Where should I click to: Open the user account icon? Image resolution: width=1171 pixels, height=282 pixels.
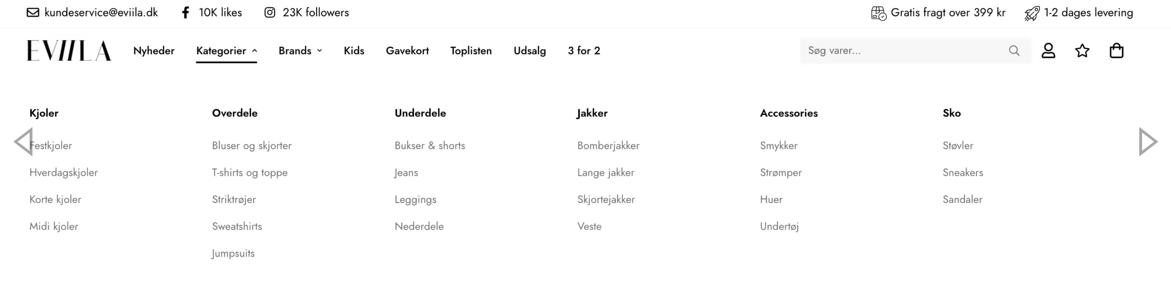point(1048,50)
